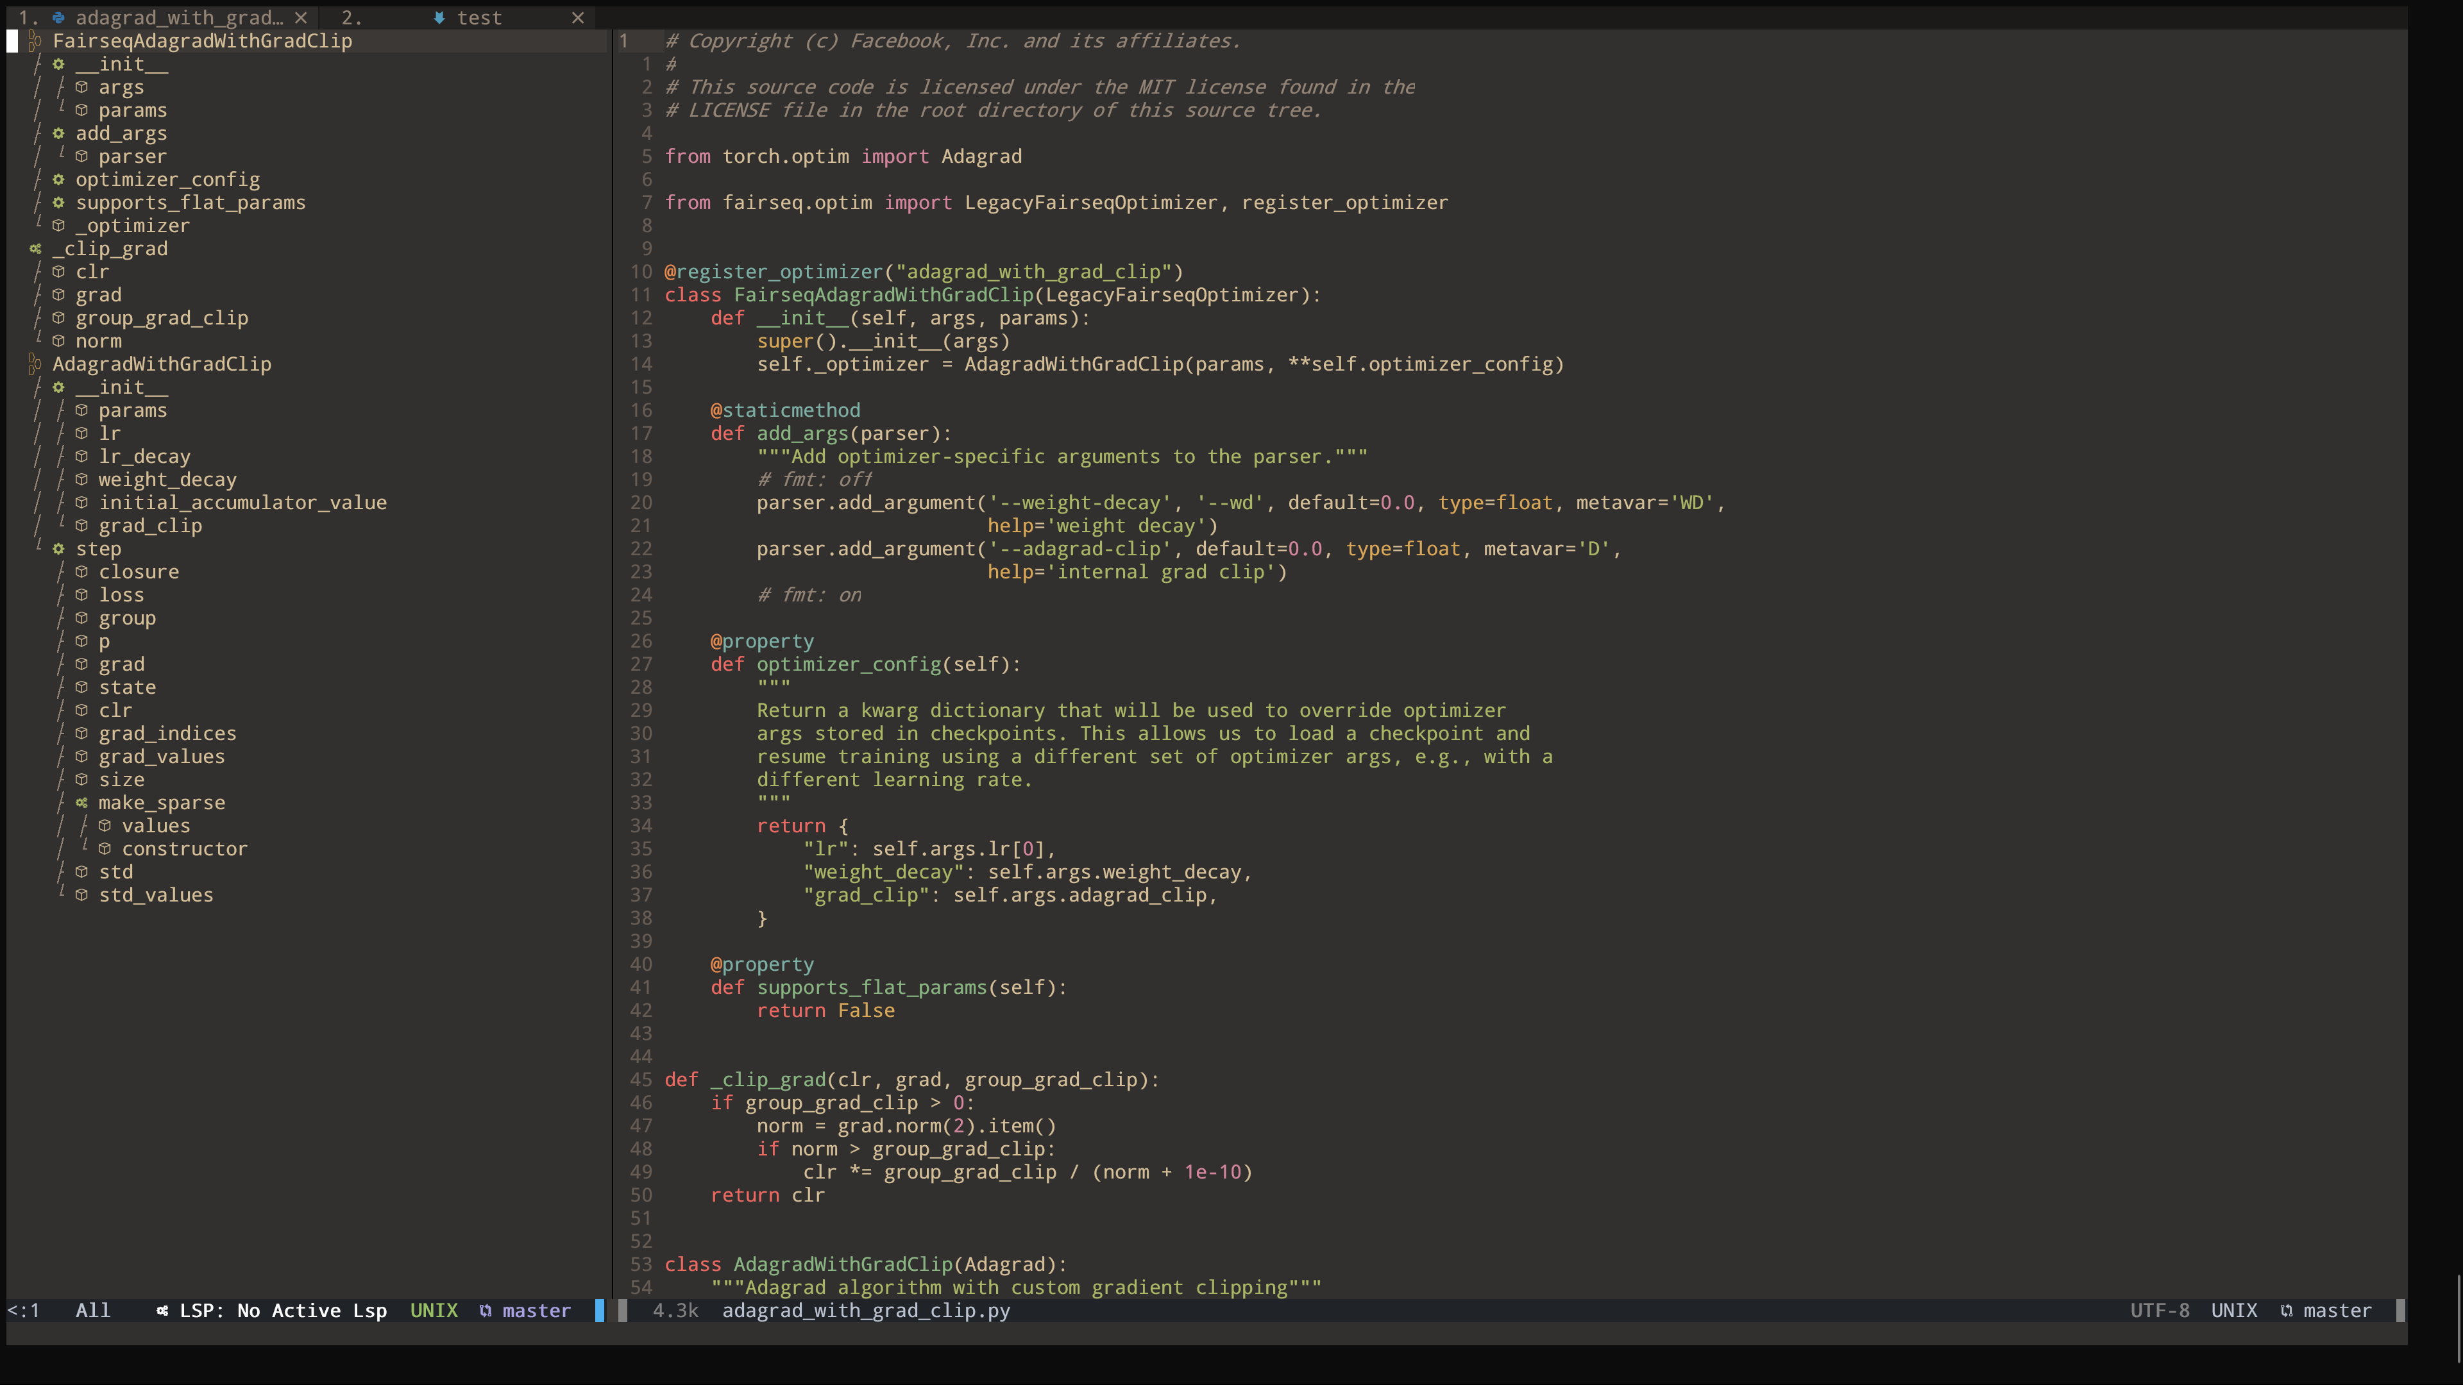
Task: Click the 'All' position indicator in statusline
Action: (x=93, y=1311)
